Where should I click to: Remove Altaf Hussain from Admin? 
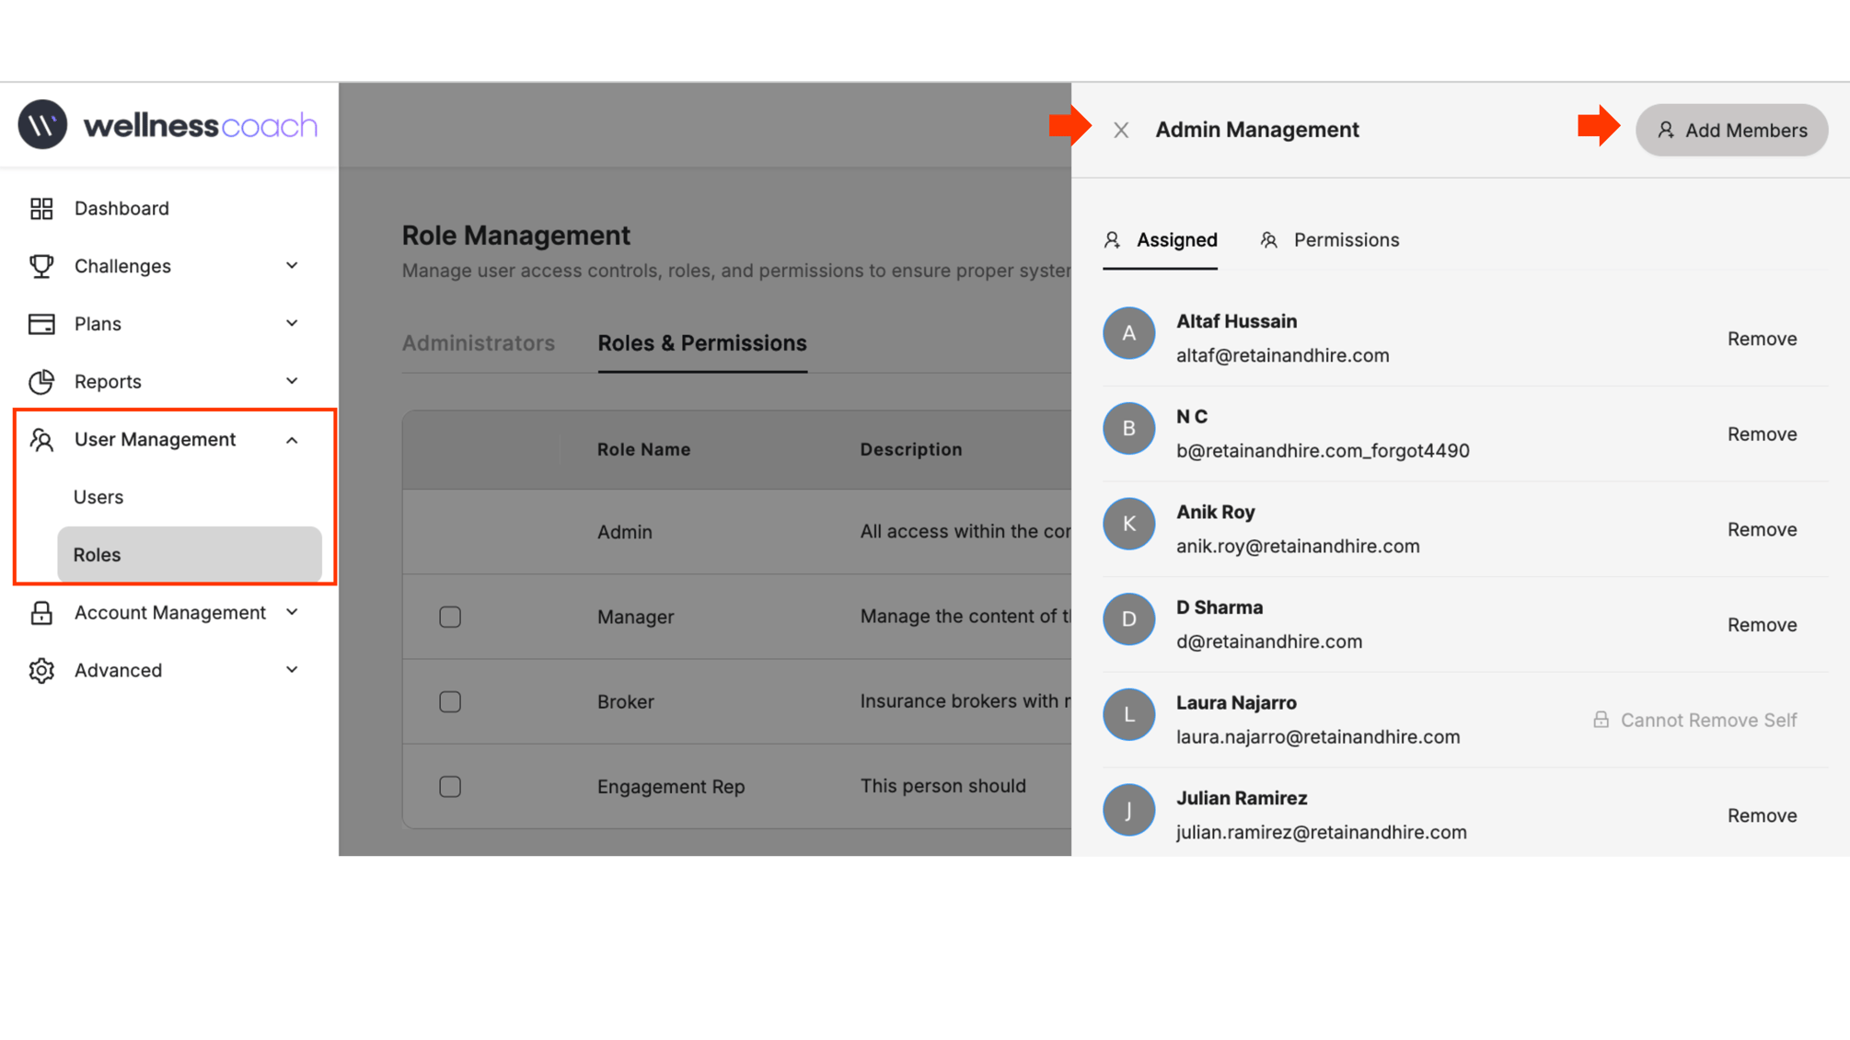tap(1762, 339)
